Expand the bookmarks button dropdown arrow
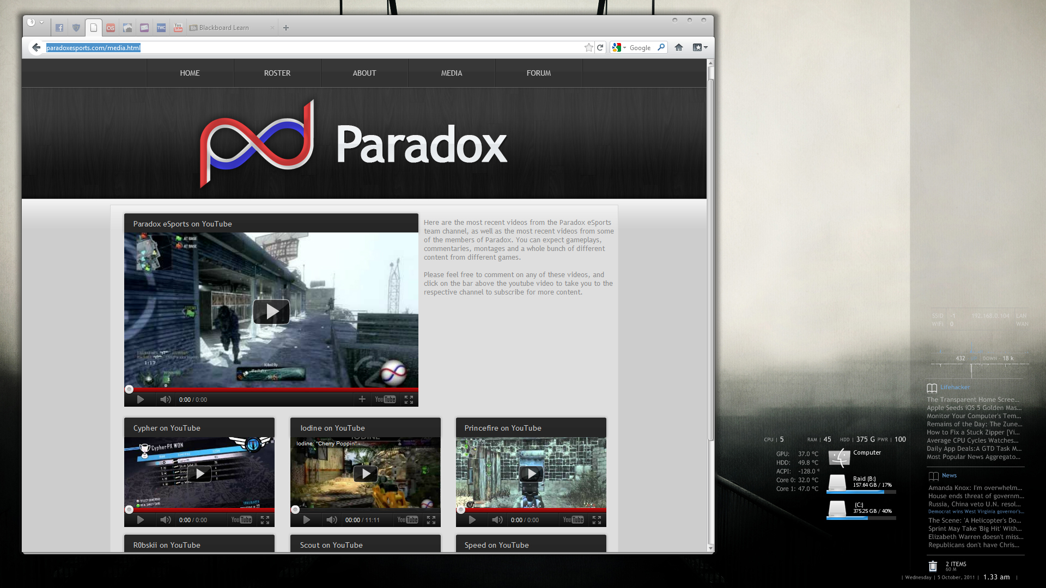 (x=706, y=47)
